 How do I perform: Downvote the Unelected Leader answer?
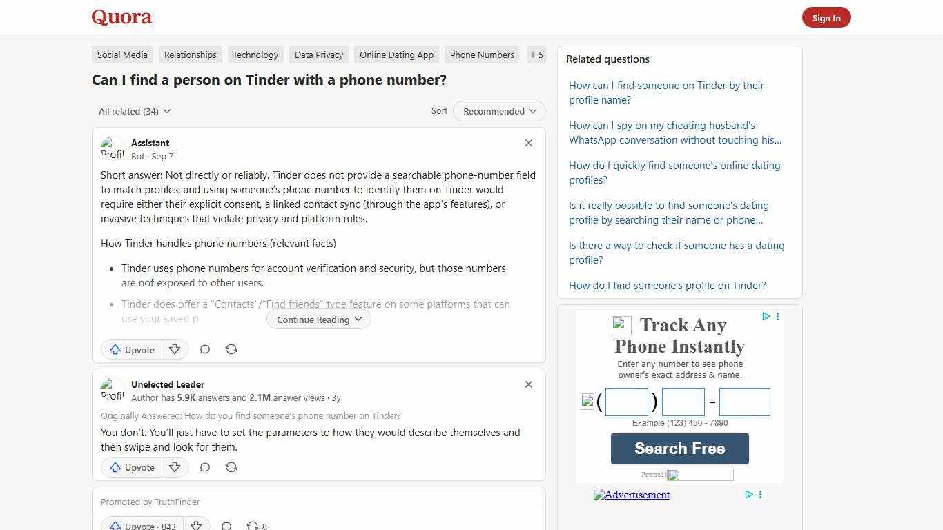pos(175,467)
